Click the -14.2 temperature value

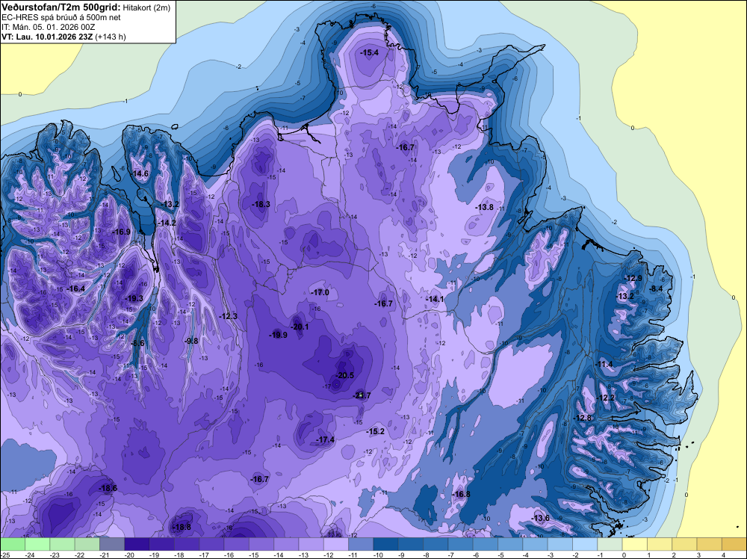click(x=167, y=223)
